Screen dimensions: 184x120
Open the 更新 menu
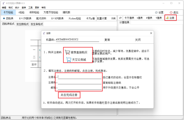point(37,8)
